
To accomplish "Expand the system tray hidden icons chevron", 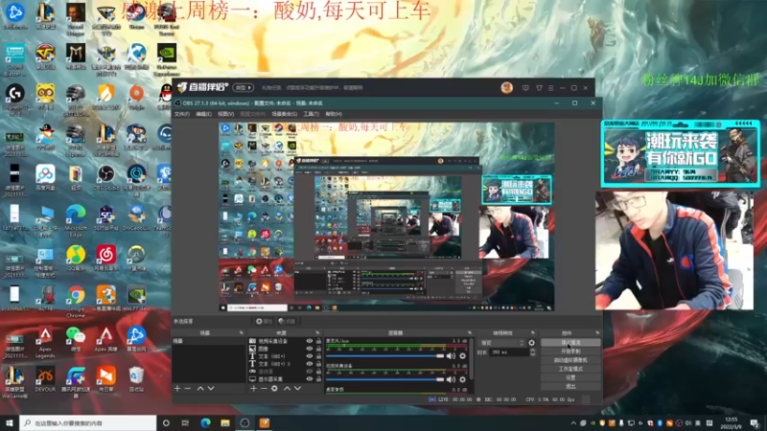I will 573,423.
